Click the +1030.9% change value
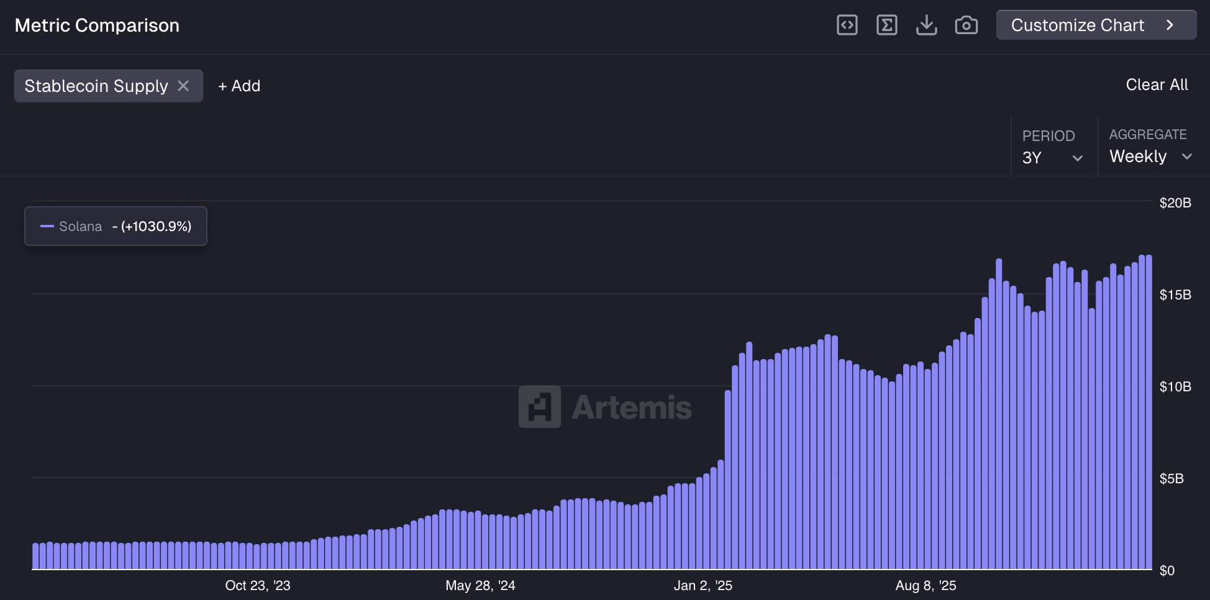This screenshot has height=600, width=1210. tap(156, 226)
